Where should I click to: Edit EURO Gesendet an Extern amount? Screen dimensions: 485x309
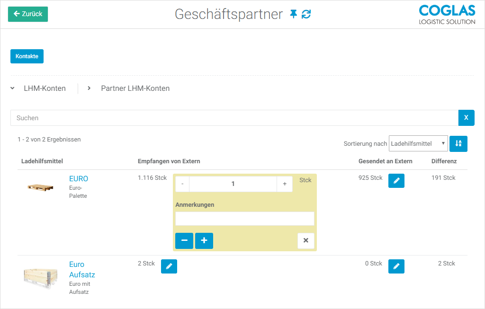coord(396,180)
